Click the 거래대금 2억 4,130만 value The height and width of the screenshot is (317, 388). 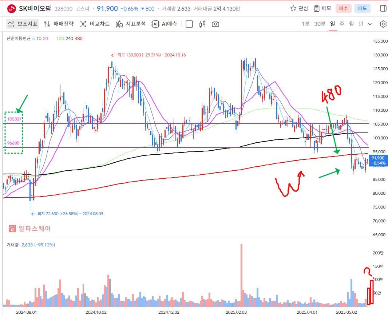click(x=217, y=9)
